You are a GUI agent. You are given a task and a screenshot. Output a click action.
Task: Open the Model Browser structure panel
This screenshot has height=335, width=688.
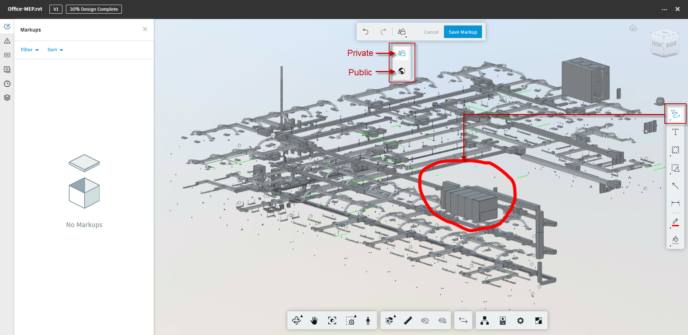[x=485, y=320]
